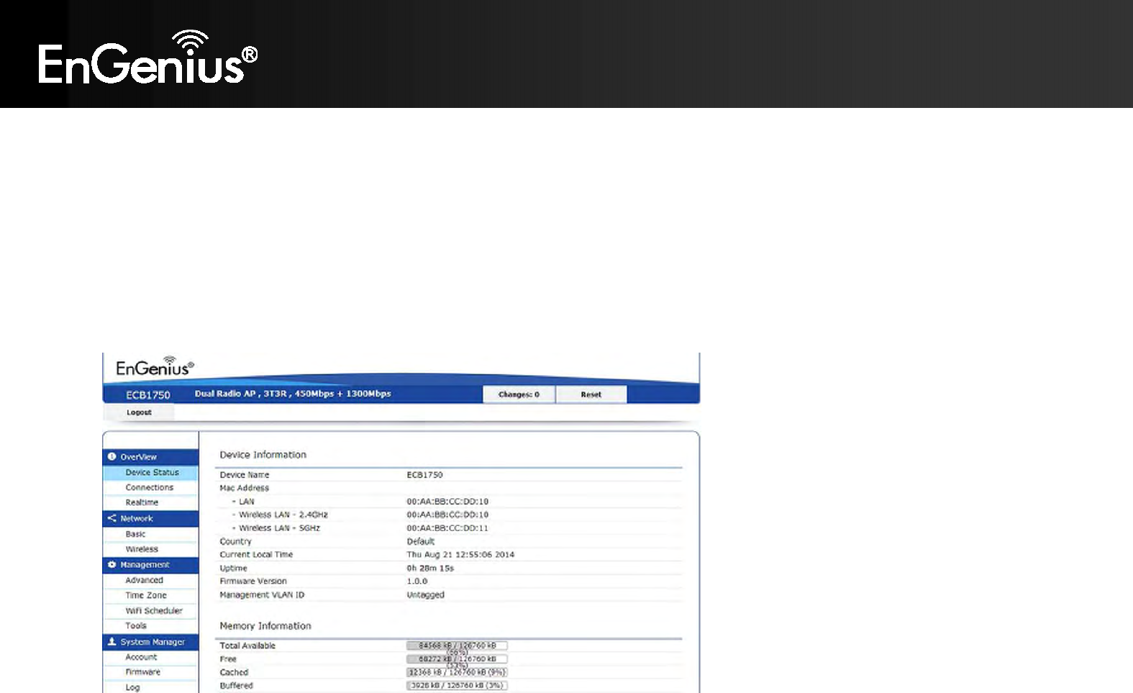Open the Connections page
Viewport: 1133px width, 693px height.
(151, 488)
